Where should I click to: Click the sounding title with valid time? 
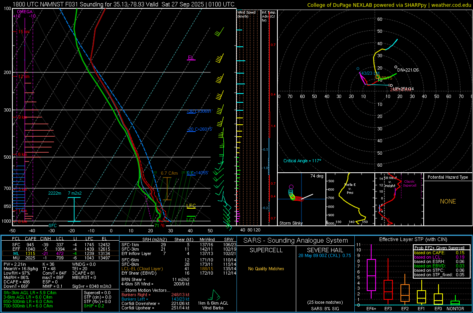pyautogui.click(x=124, y=4)
